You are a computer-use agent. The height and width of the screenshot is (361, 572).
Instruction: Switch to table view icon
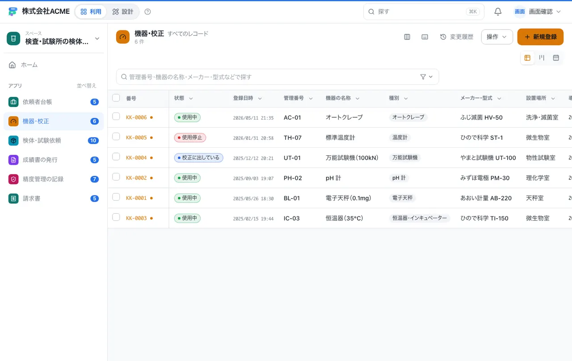point(527,58)
